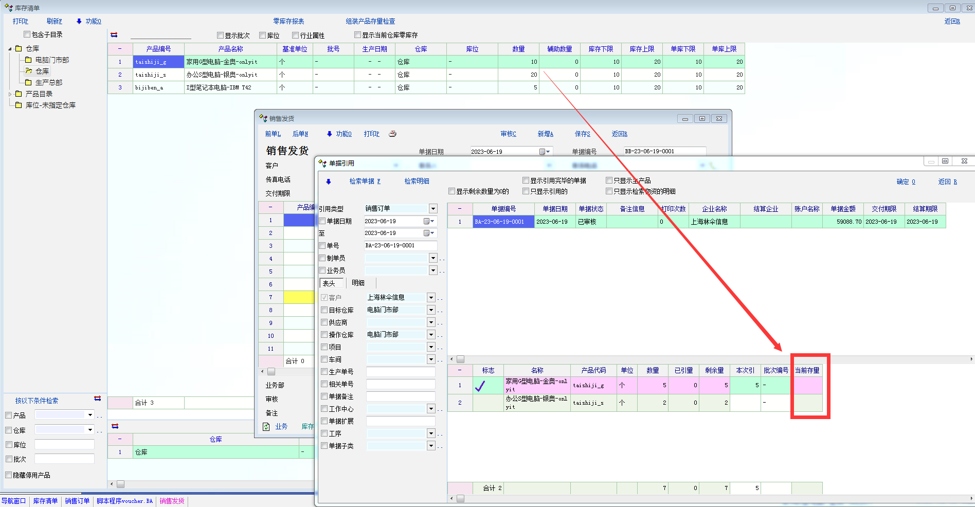This screenshot has width=975, height=507.
Task: Click the printer icon in 销售发货 toolbar
Action: tap(393, 134)
